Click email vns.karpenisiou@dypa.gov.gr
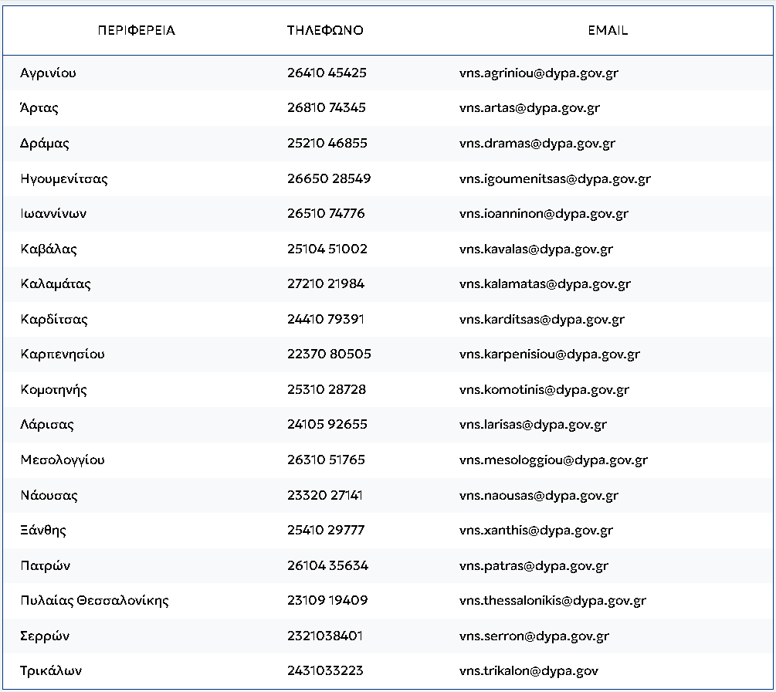This screenshot has height=692, width=776. tap(549, 354)
